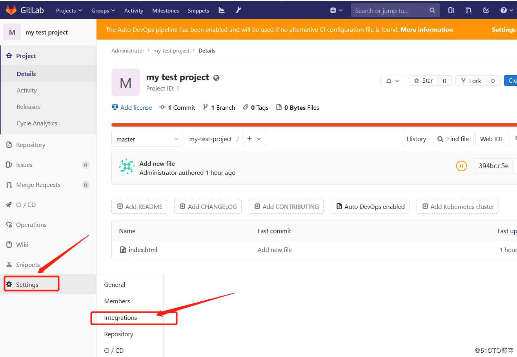The width and height of the screenshot is (517, 357).
Task: Open the add-file plus dropdown
Action: (x=254, y=139)
